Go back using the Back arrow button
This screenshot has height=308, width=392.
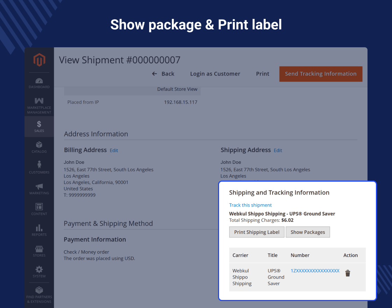pos(163,74)
